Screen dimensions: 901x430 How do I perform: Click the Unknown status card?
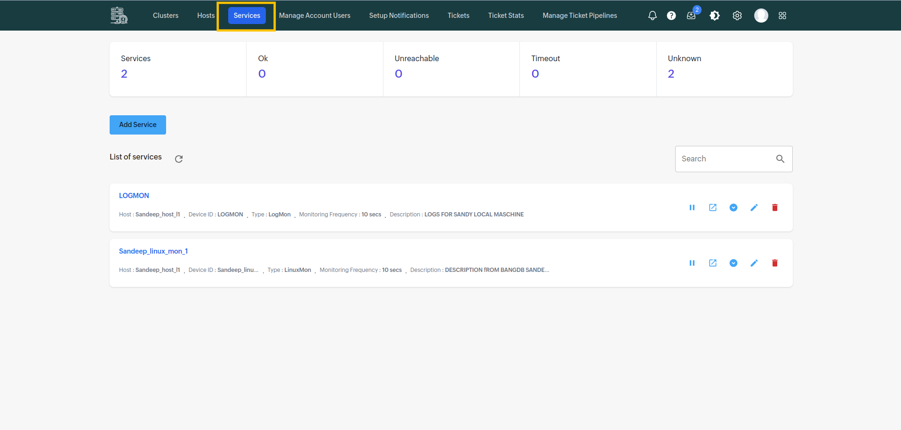click(725, 69)
